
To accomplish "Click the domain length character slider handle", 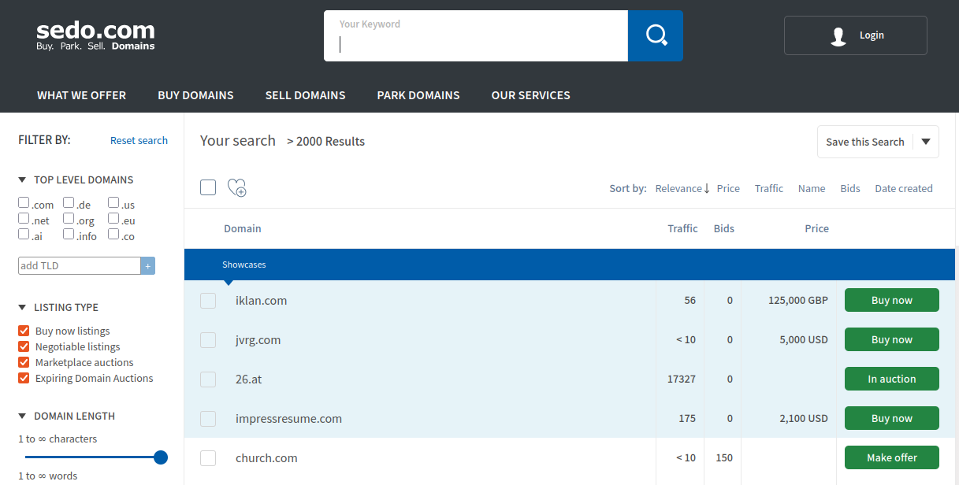I will [x=161, y=457].
